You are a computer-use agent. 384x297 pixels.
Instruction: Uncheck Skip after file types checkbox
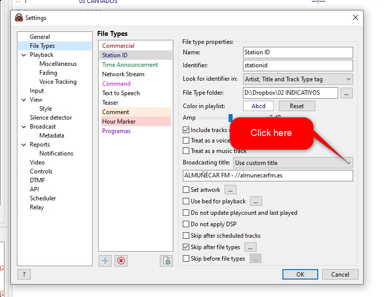pyautogui.click(x=186, y=247)
